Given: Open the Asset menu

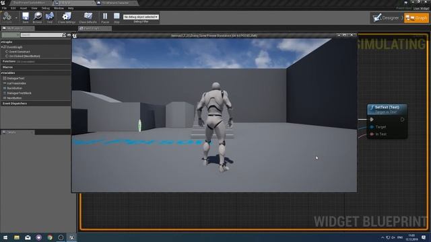Looking at the screenshot, I should click(x=24, y=8).
